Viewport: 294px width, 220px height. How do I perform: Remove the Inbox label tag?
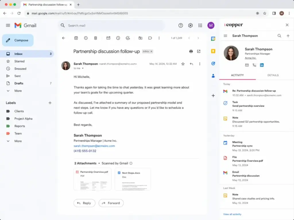click(x=152, y=52)
